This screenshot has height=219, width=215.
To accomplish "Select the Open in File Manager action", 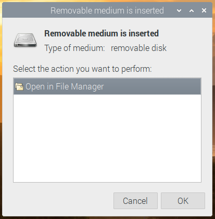I will click(x=107, y=86).
